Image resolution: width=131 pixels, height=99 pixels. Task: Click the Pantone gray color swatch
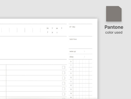(114, 14)
